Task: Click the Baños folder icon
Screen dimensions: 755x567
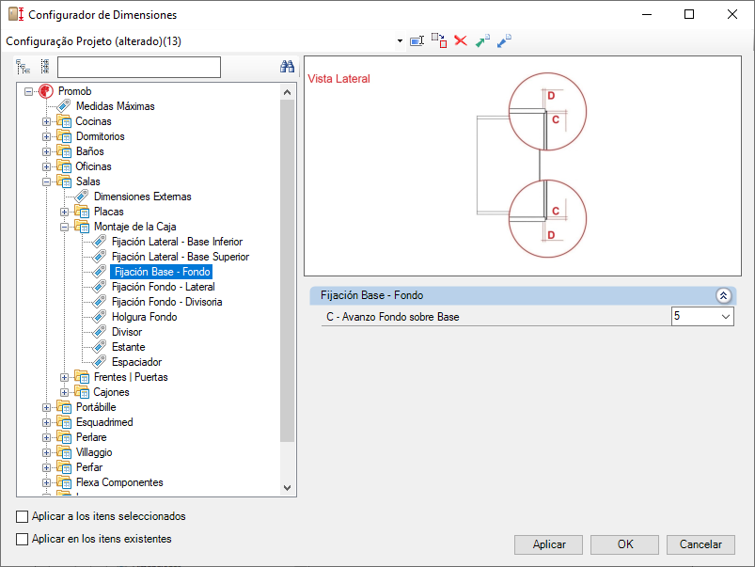Action: (64, 151)
